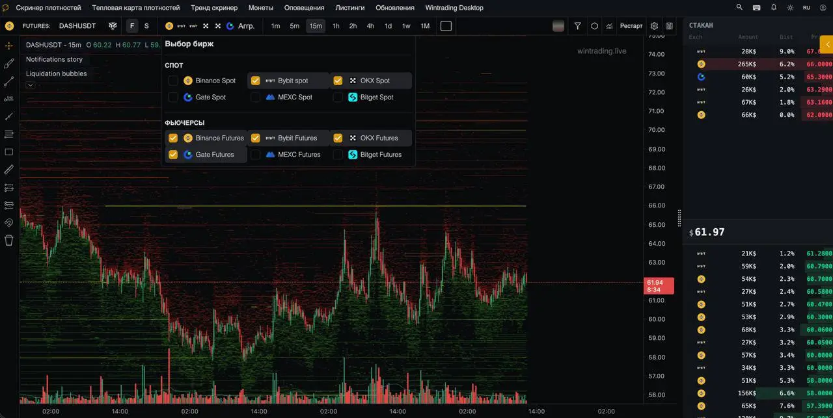Select the crosshair cursor tool
The image size is (833, 418).
click(x=9, y=46)
